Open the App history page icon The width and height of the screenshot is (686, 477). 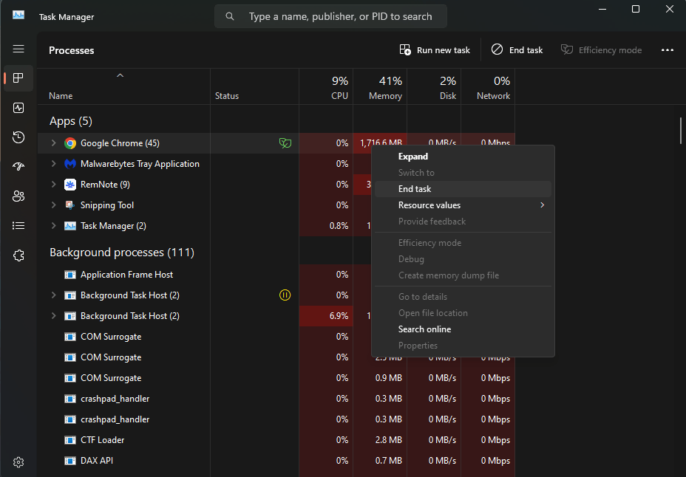tap(18, 137)
